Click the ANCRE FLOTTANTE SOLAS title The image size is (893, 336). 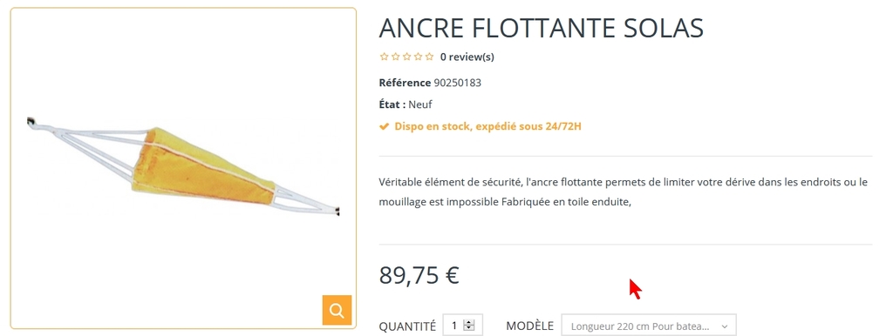tap(541, 28)
